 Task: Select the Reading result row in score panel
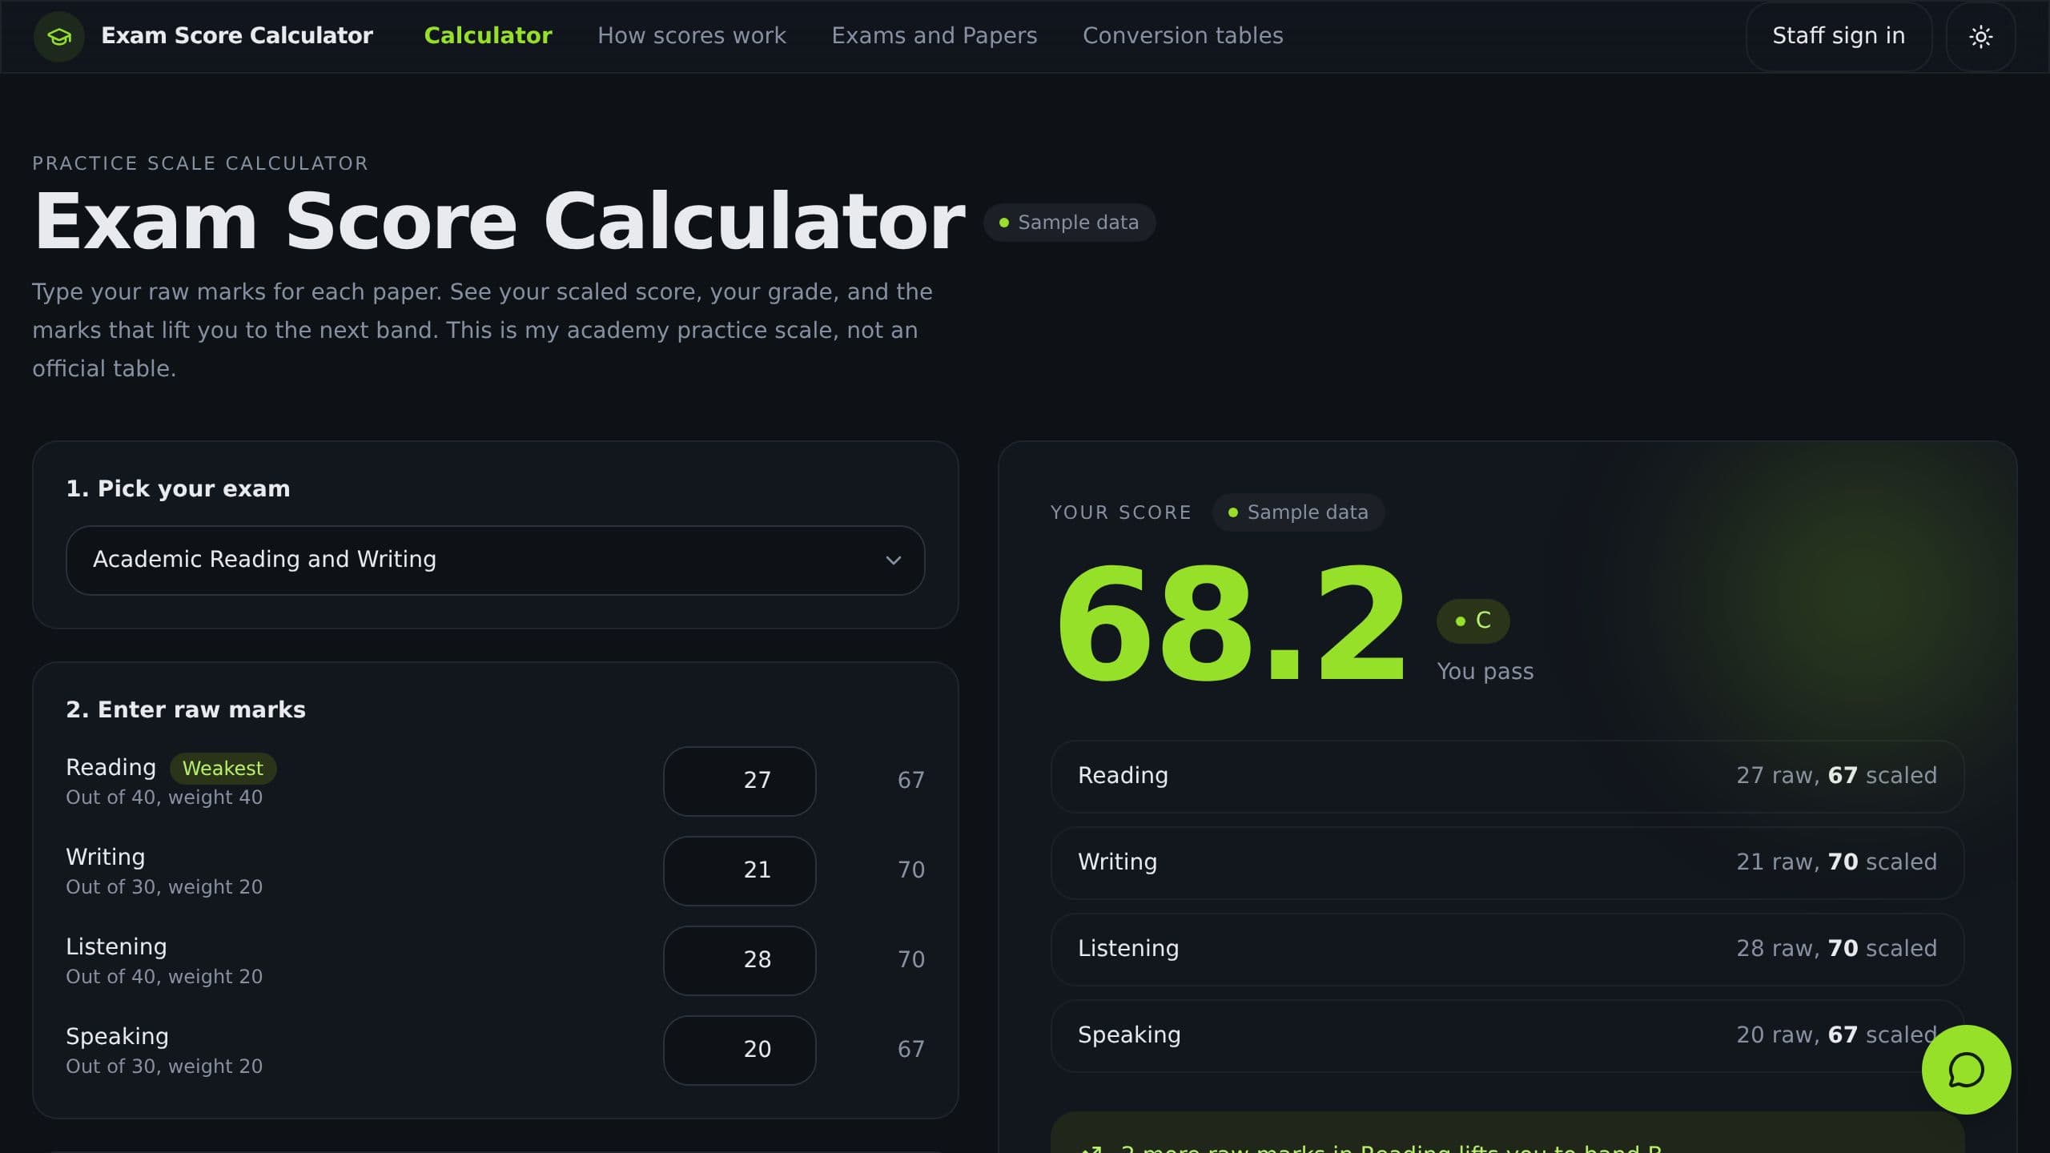(1507, 776)
